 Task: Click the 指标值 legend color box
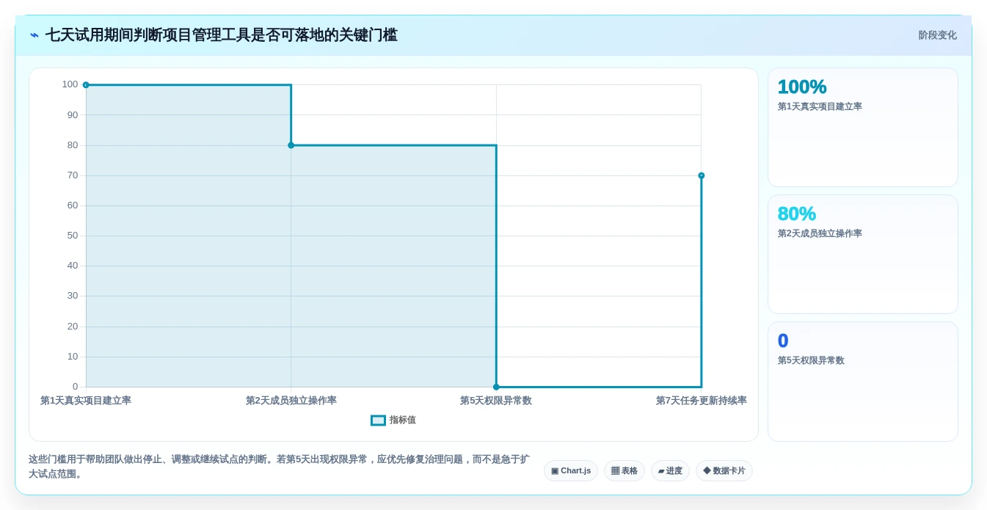pos(378,420)
